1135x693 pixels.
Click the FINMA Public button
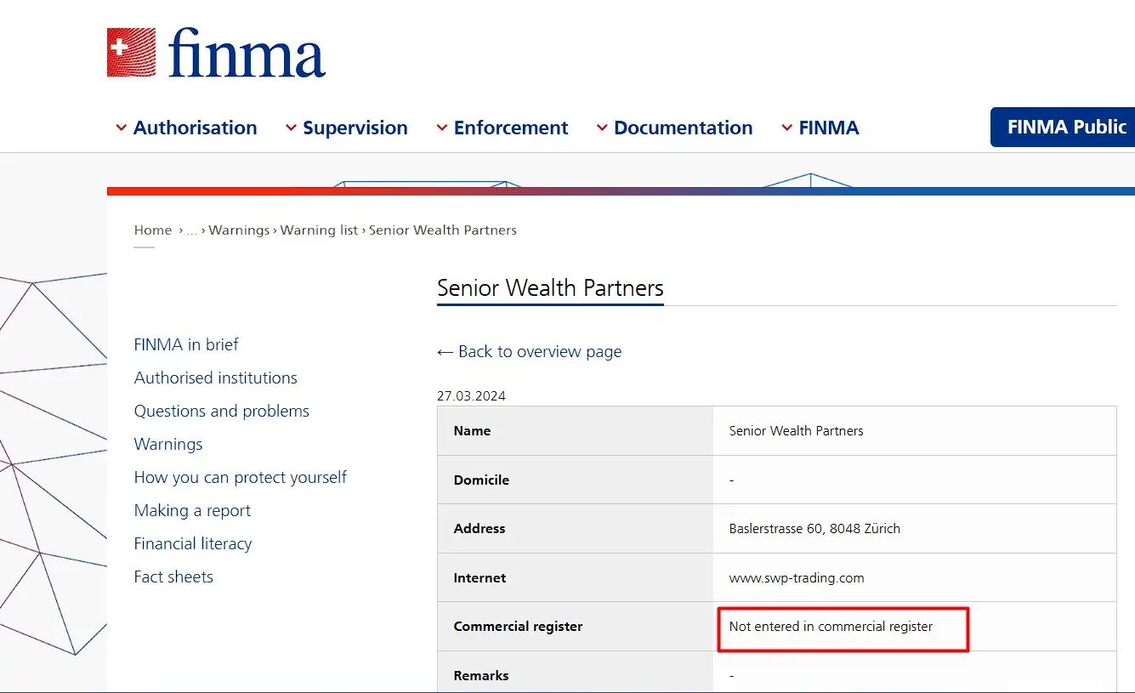[x=1065, y=127]
